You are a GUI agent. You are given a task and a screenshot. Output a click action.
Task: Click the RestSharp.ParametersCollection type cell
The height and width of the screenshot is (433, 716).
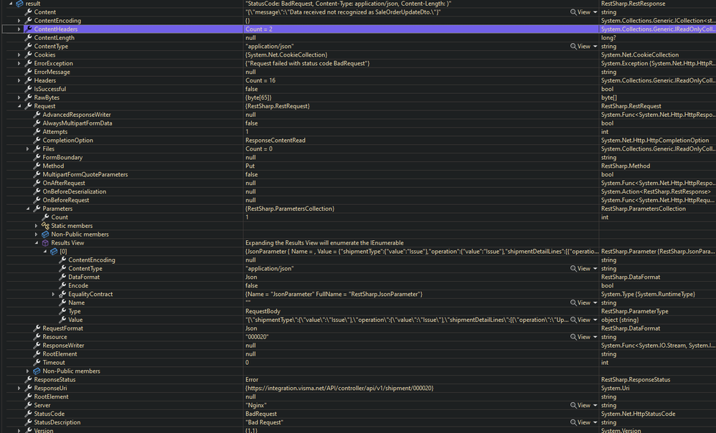(x=644, y=209)
